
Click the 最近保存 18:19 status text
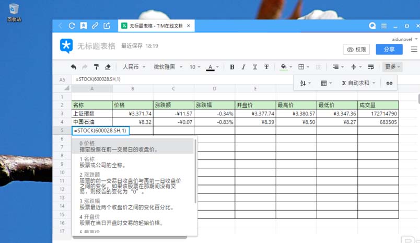point(139,46)
